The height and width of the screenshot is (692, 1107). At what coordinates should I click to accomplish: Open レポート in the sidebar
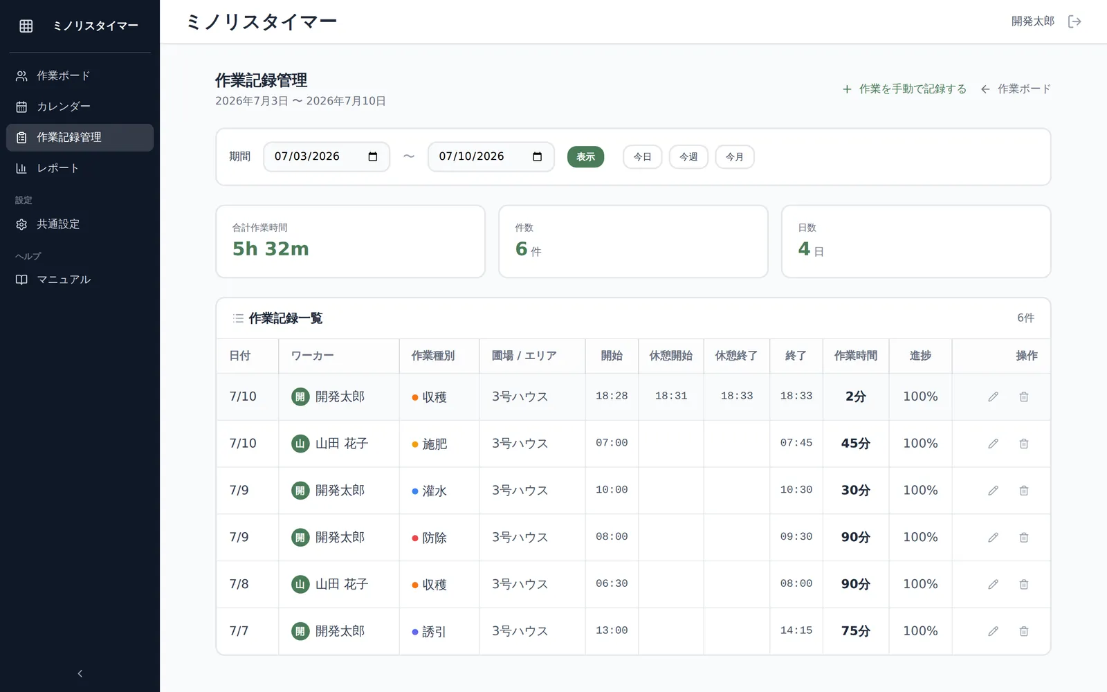[80, 168]
